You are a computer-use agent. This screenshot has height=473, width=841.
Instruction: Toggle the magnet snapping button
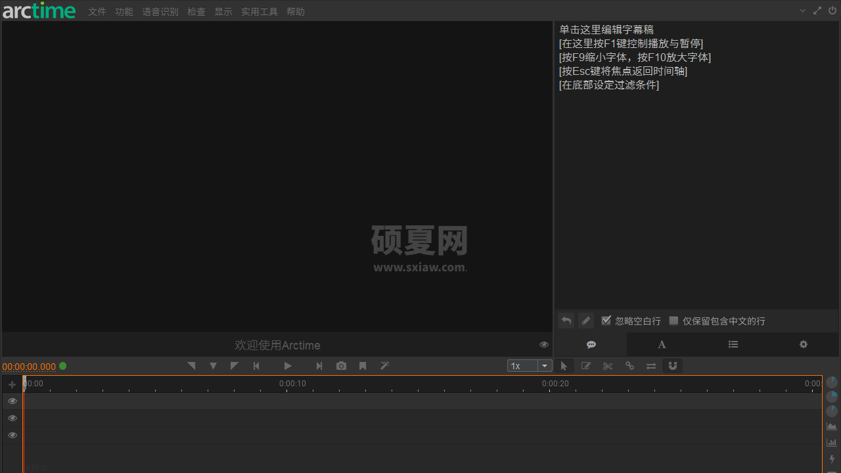(x=673, y=366)
